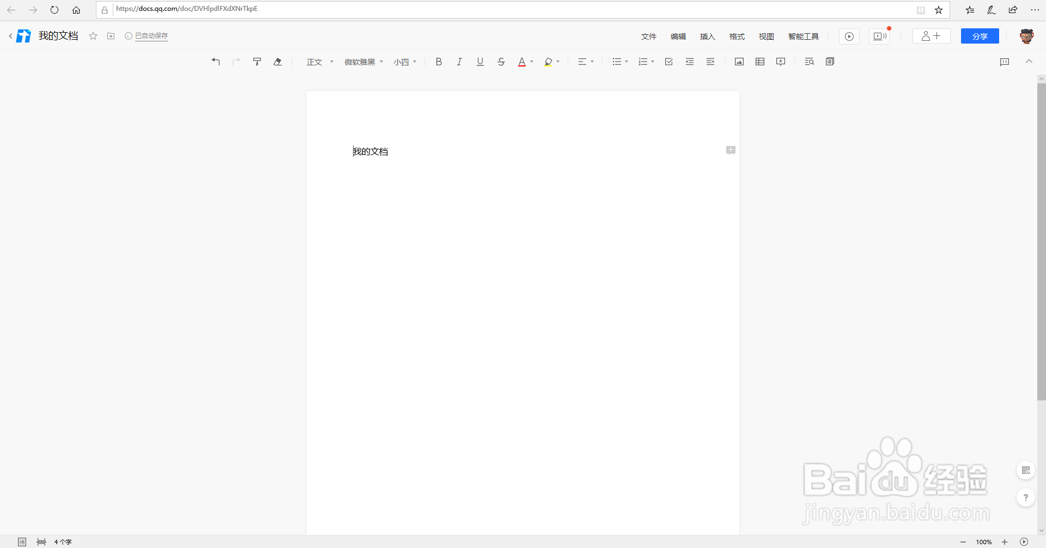Open the 视图 menu

[767, 36]
